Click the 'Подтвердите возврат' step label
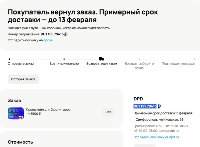Image resolution: width=200 pixels, height=147 pixels. [x=178, y=64]
